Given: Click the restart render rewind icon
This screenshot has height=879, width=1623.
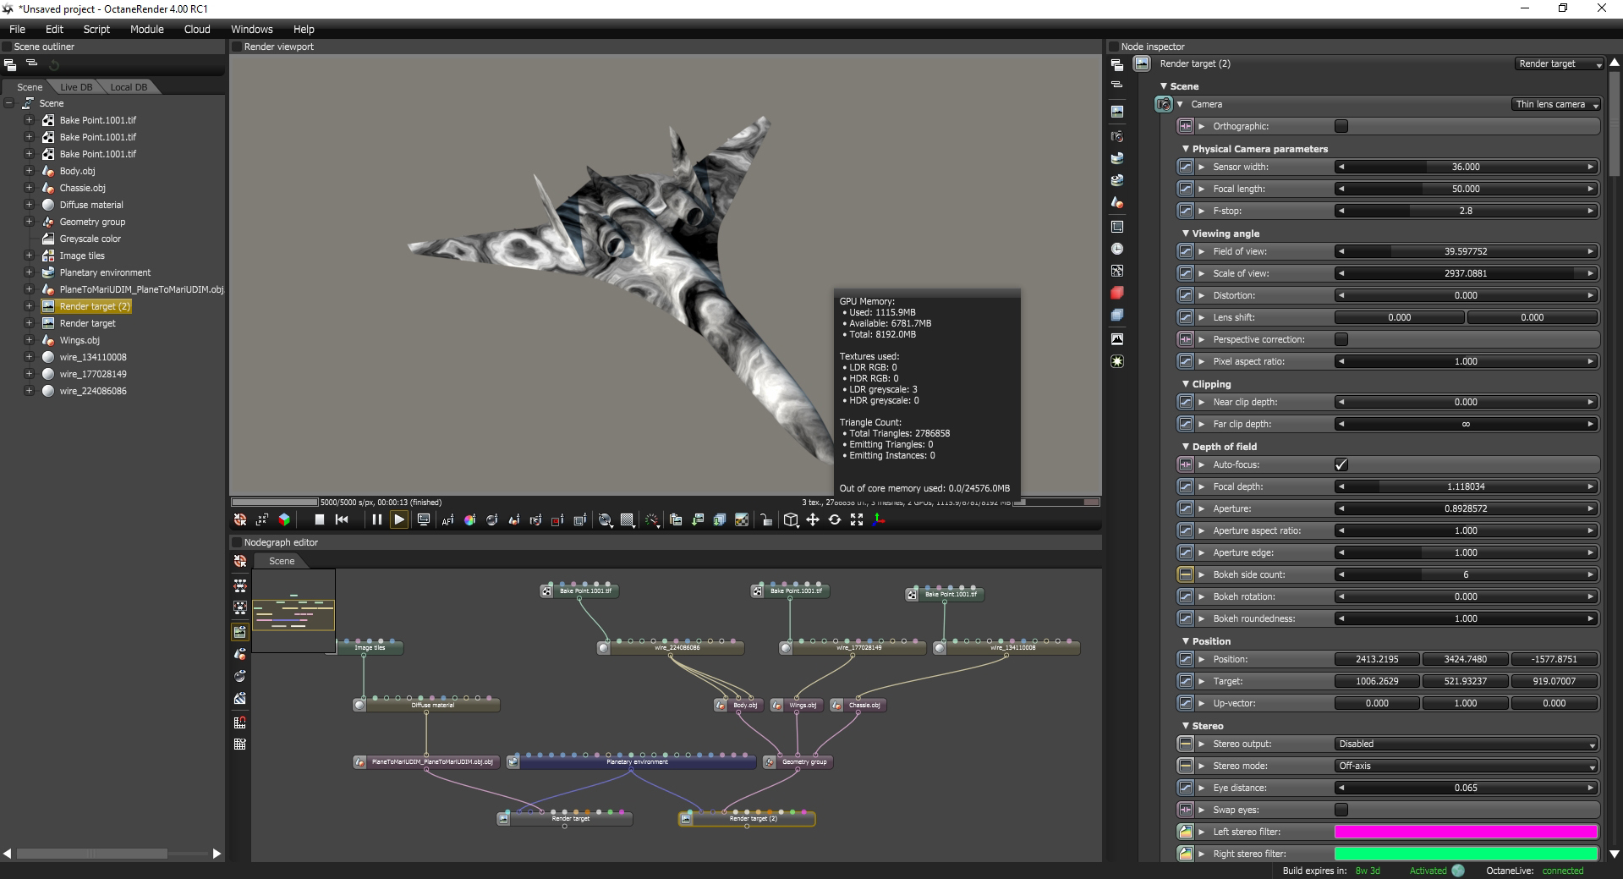Looking at the screenshot, I should [x=342, y=519].
